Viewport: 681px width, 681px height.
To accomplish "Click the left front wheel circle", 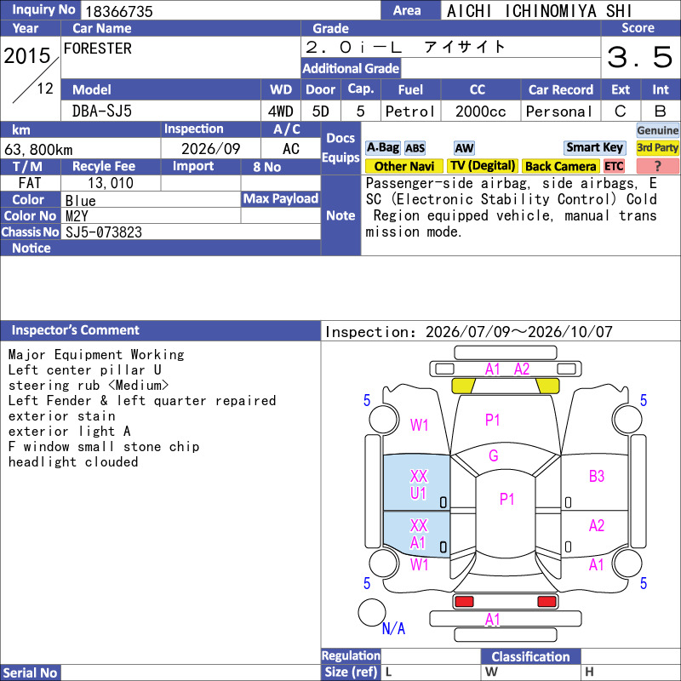I will [384, 419].
